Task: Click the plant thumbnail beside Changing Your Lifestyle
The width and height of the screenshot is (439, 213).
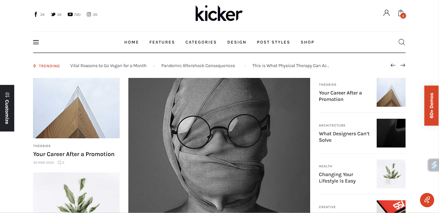Action: (x=391, y=174)
